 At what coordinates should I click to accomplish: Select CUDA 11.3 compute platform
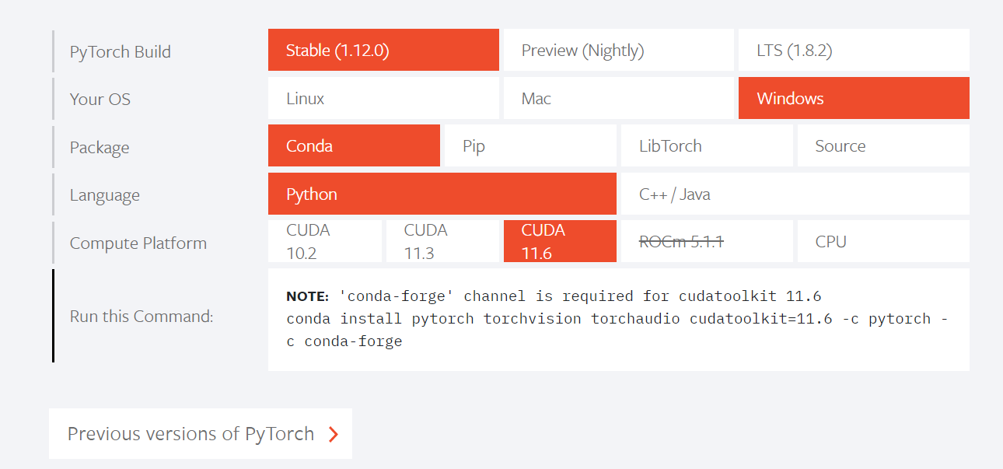[442, 242]
